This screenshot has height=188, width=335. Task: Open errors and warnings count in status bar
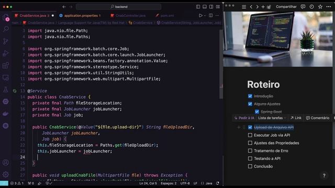click(17, 183)
